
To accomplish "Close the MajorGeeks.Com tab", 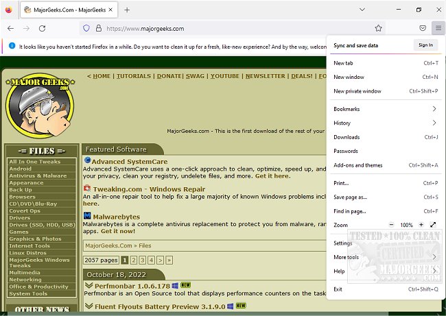I will 110,10.
